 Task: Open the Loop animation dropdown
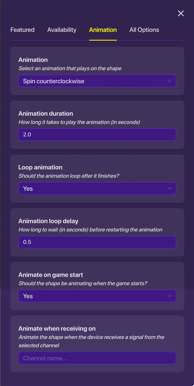point(97,189)
